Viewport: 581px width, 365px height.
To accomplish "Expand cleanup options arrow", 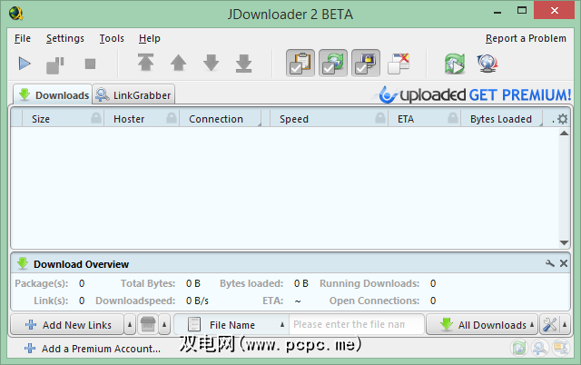I will coord(164,325).
